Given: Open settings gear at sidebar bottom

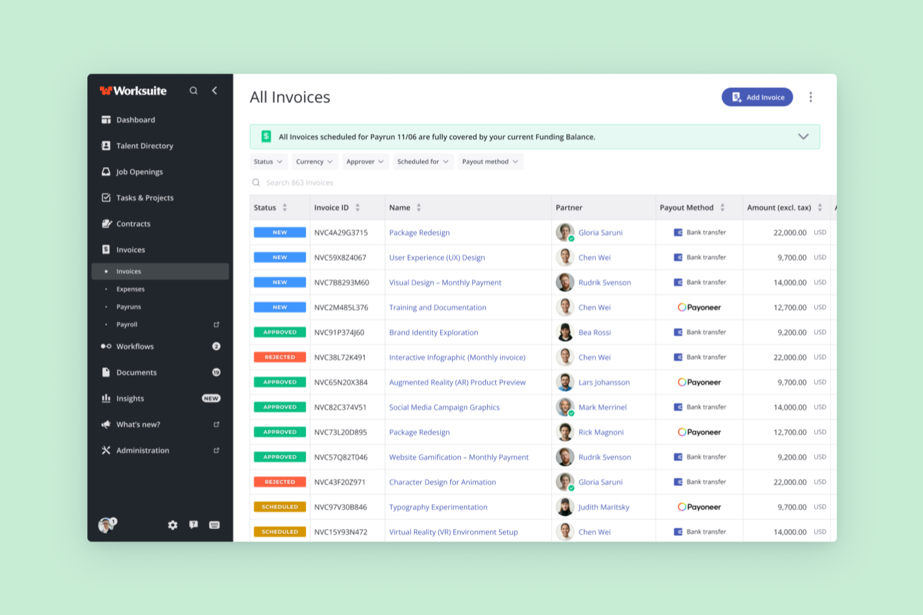Looking at the screenshot, I should coord(173,525).
